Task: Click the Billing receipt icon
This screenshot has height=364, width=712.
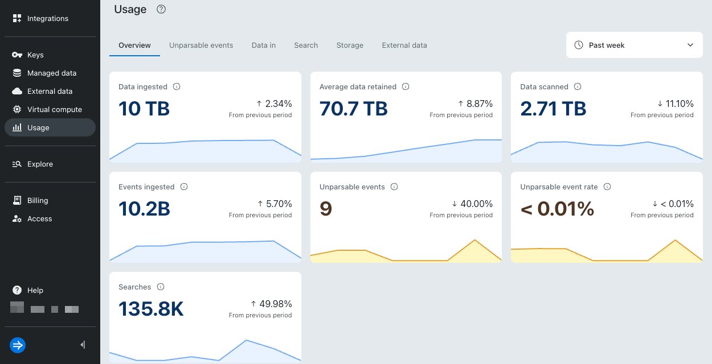Action: pyautogui.click(x=17, y=200)
